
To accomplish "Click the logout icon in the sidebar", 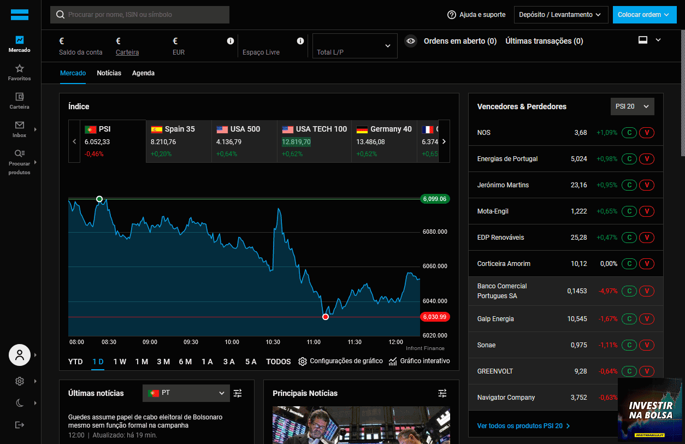I will [x=20, y=425].
